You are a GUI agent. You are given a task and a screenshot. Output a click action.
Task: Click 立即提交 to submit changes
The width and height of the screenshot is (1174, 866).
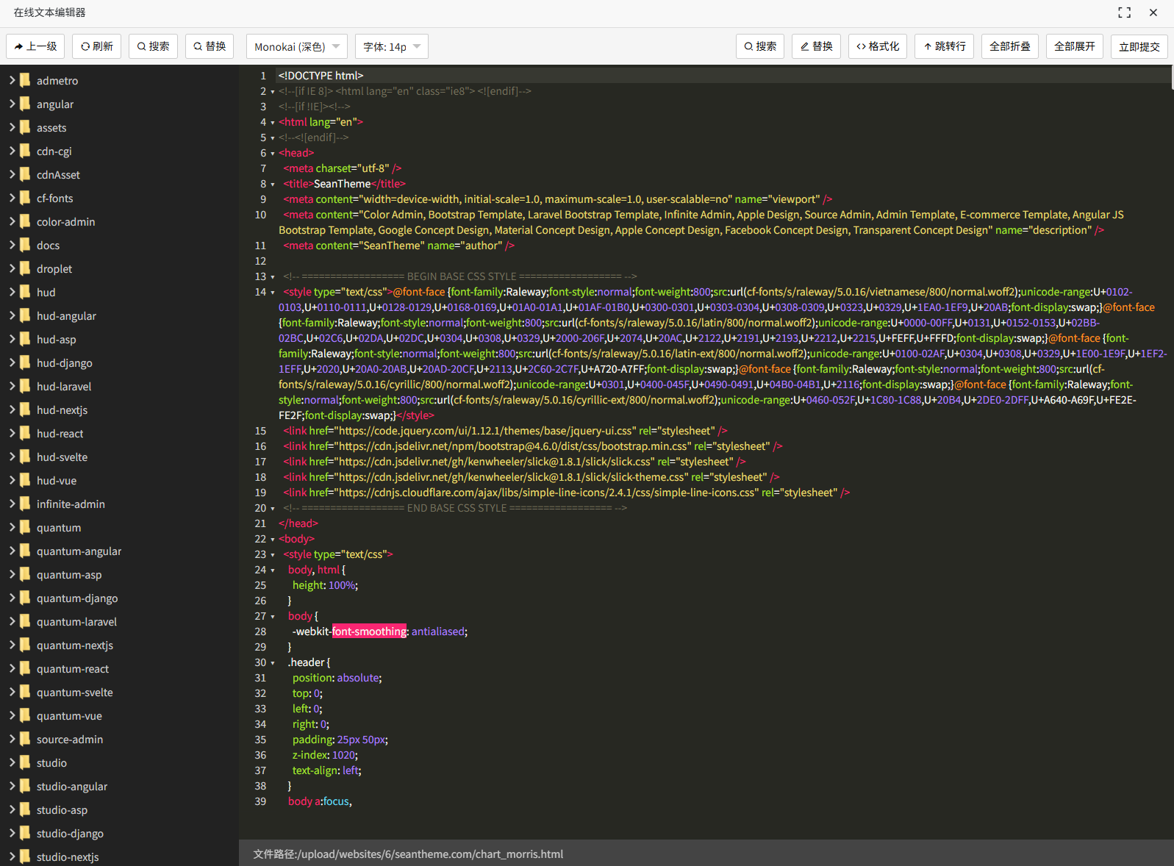pos(1139,46)
